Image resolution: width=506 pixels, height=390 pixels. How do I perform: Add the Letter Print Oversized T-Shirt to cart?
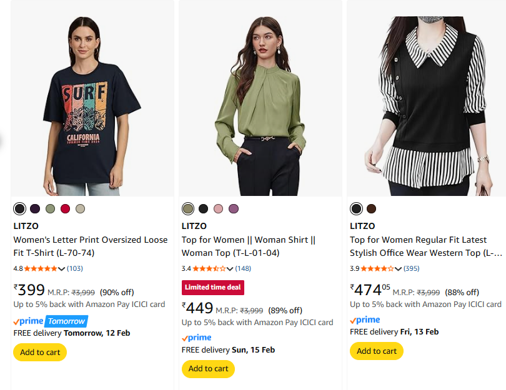(40, 352)
